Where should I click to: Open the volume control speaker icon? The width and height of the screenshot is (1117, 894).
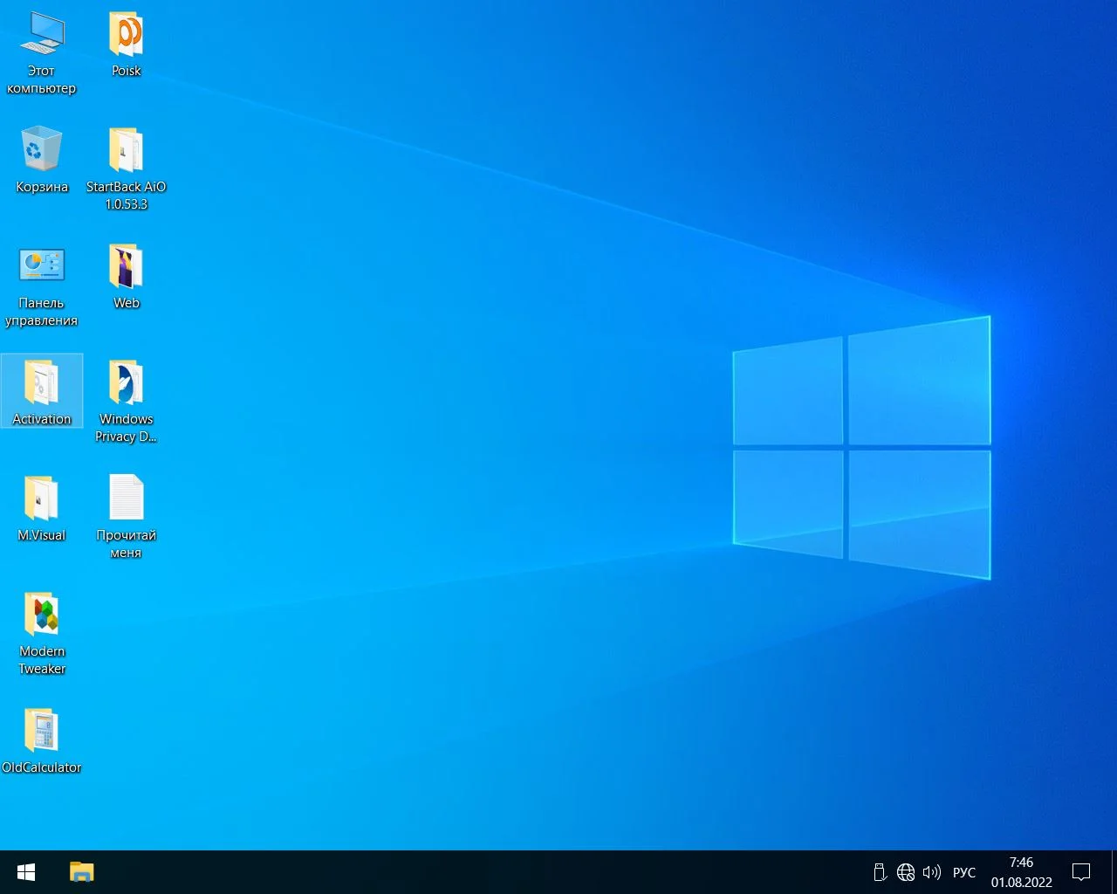[932, 872]
